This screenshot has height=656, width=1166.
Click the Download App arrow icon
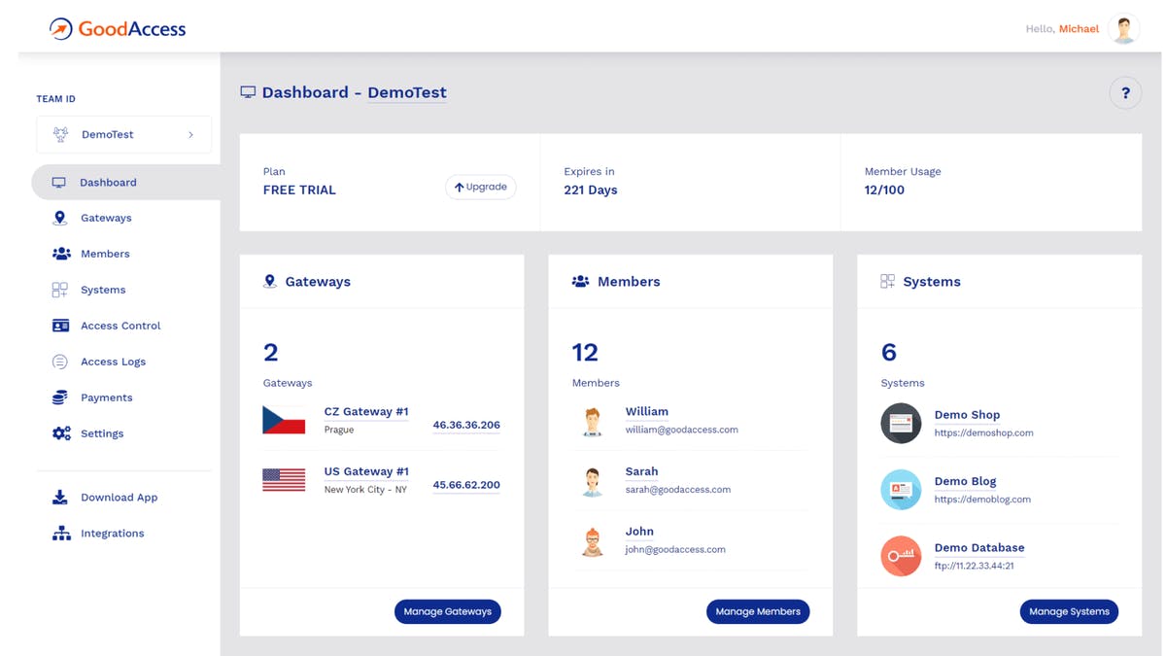tap(60, 498)
